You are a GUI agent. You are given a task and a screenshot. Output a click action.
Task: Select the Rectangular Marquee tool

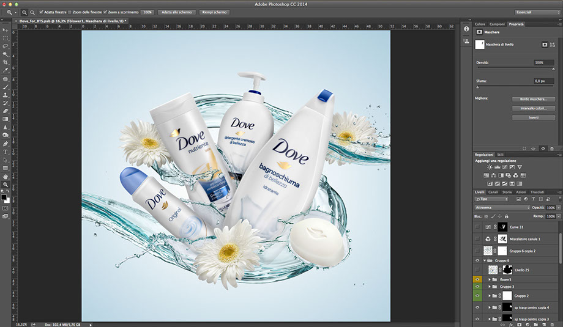[6, 38]
